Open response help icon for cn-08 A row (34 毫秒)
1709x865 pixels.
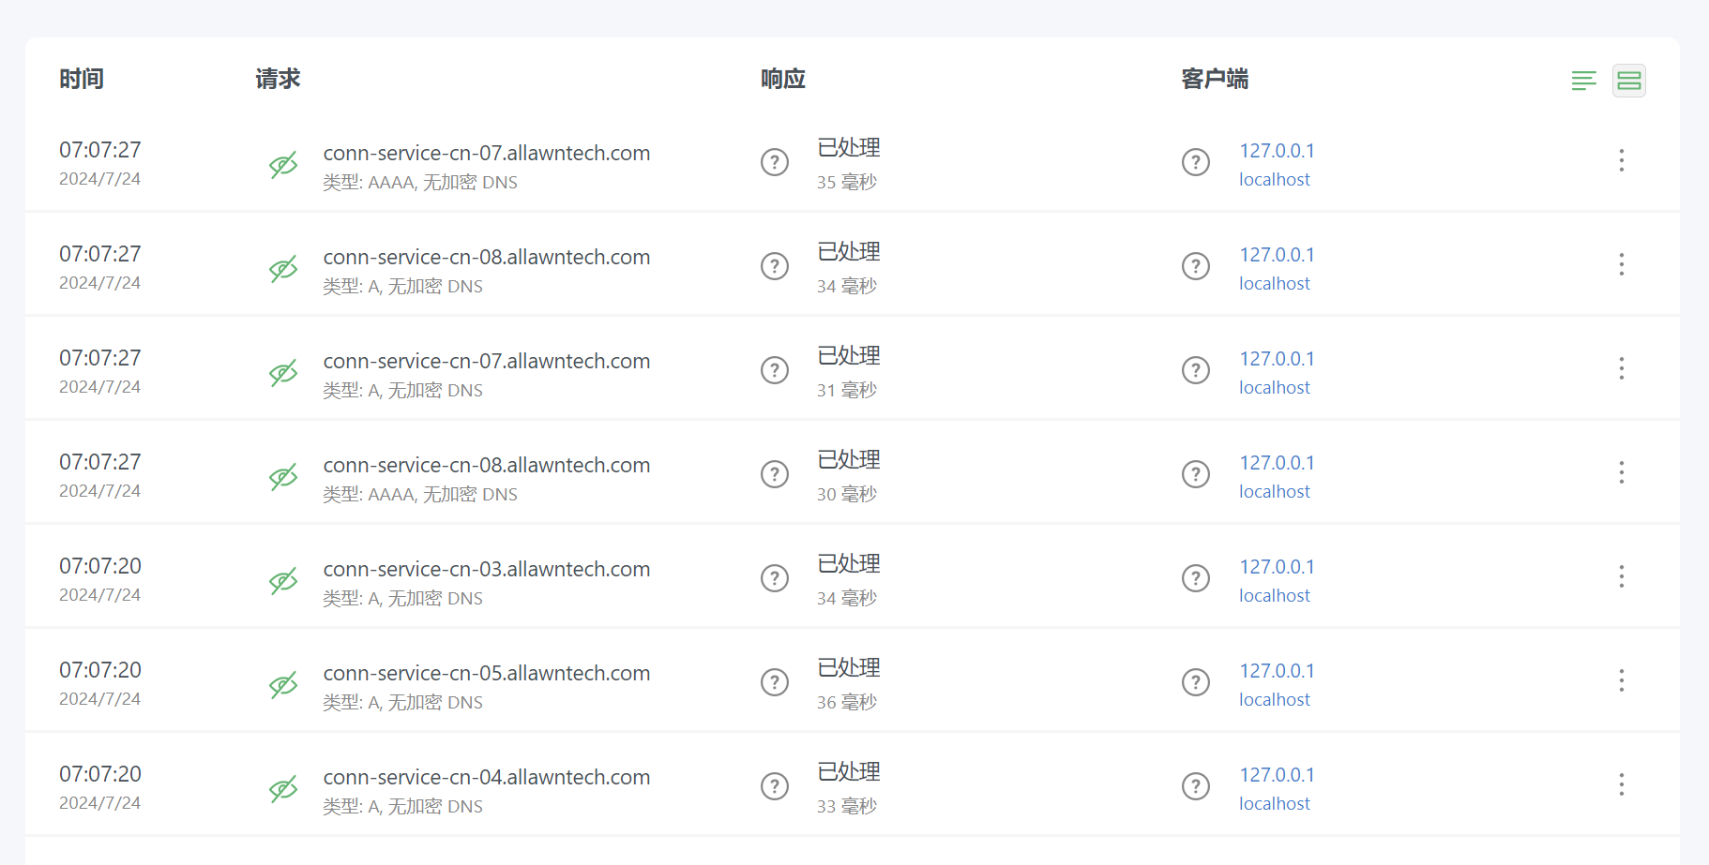[x=775, y=266]
